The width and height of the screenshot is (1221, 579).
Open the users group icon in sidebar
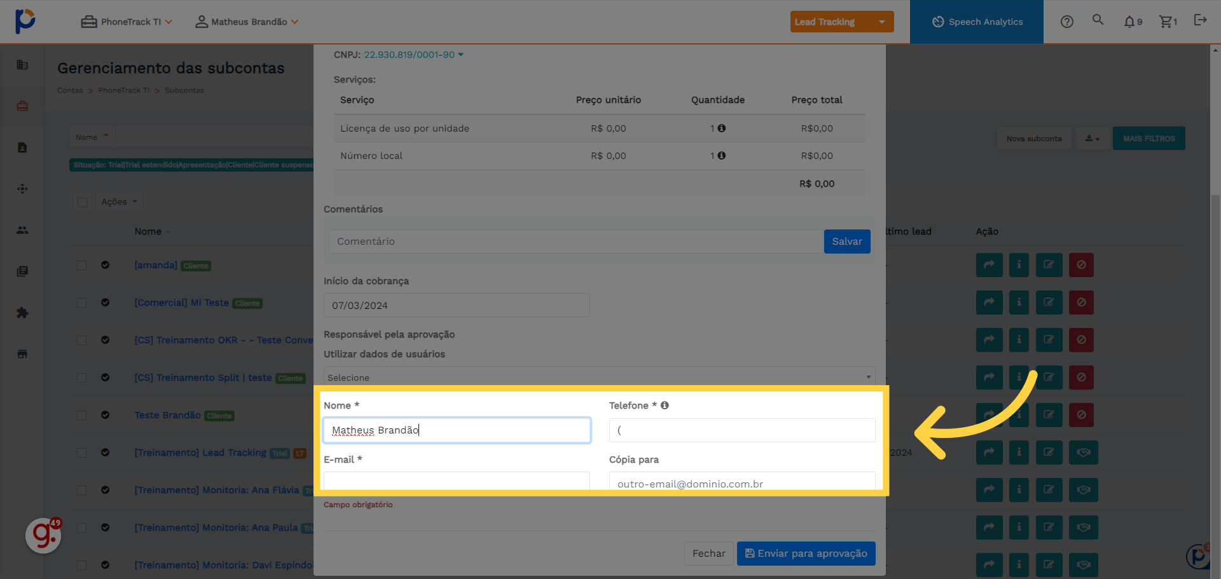click(x=22, y=230)
